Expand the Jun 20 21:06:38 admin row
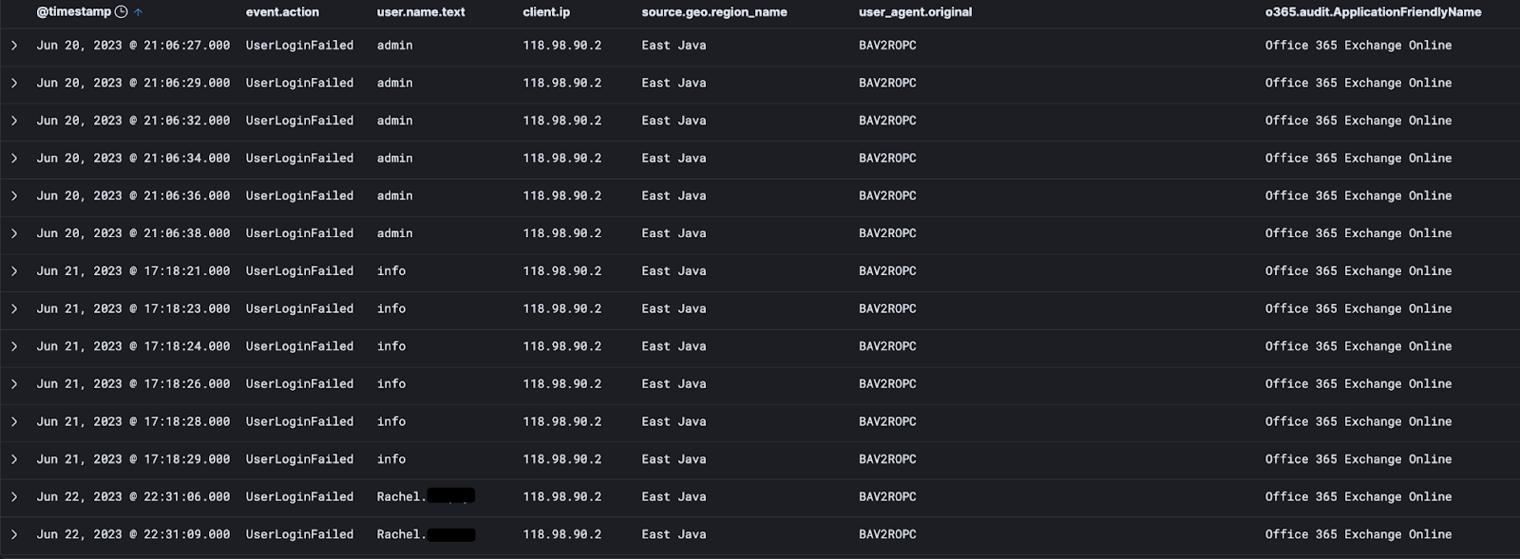 13,233
